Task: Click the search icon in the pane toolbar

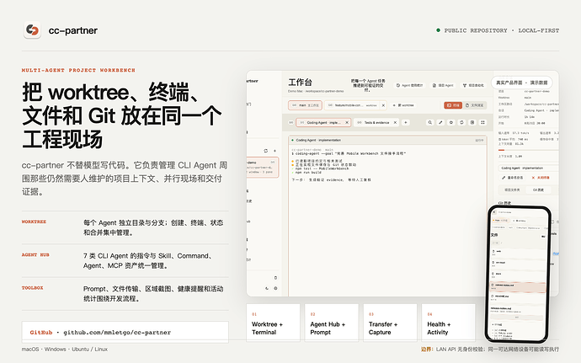Action: tap(429, 122)
